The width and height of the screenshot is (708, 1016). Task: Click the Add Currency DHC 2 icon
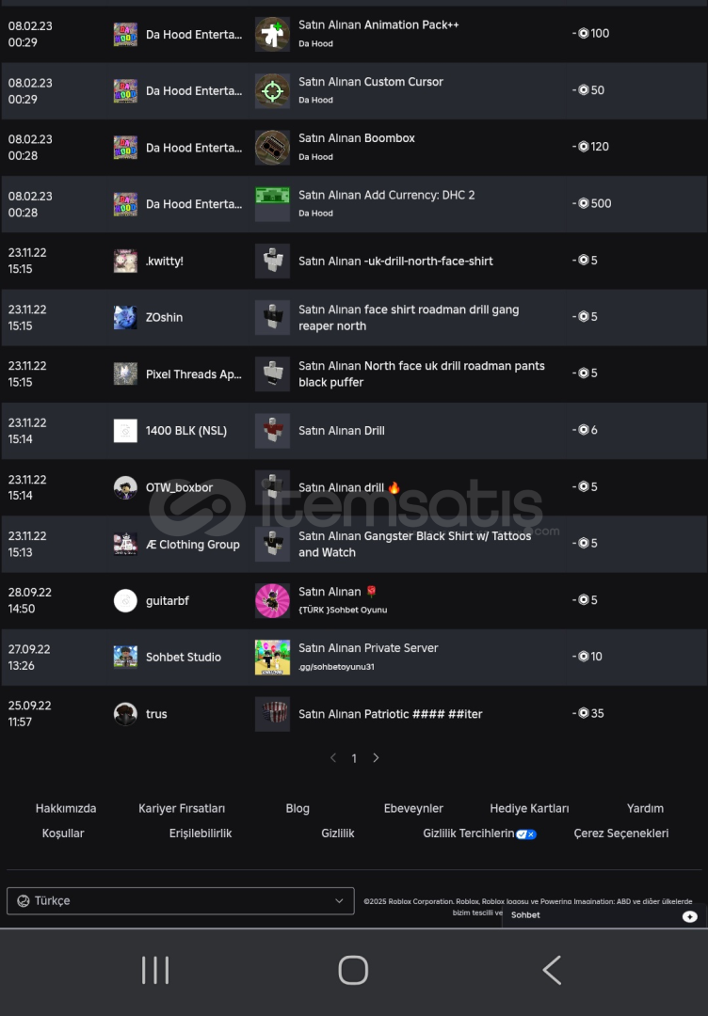coord(272,204)
